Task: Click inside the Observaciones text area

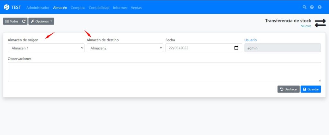Action: click(164, 72)
